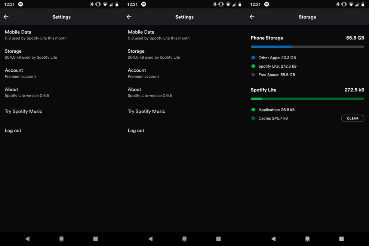Tap blue dot beside Other Apps
Screen dimensions: 369x246
tap(253, 58)
